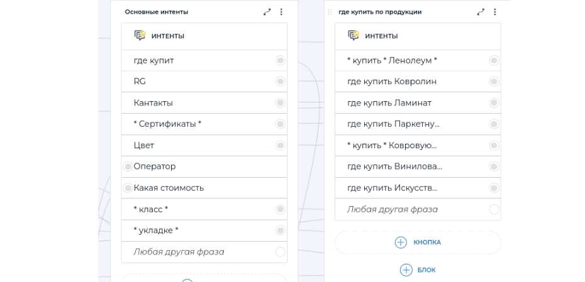Add a new БЛОК
The height and width of the screenshot is (282, 585).
(x=418, y=270)
